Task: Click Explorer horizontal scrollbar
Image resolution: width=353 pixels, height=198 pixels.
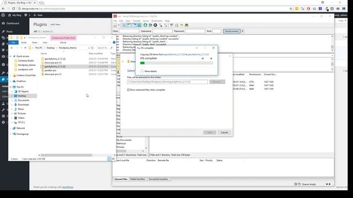Action: [x=66, y=155]
